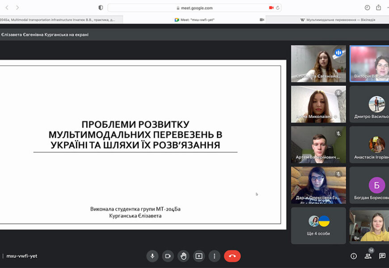Reload the page in address bar
The width and height of the screenshot is (389, 268).
pyautogui.click(x=278, y=8)
